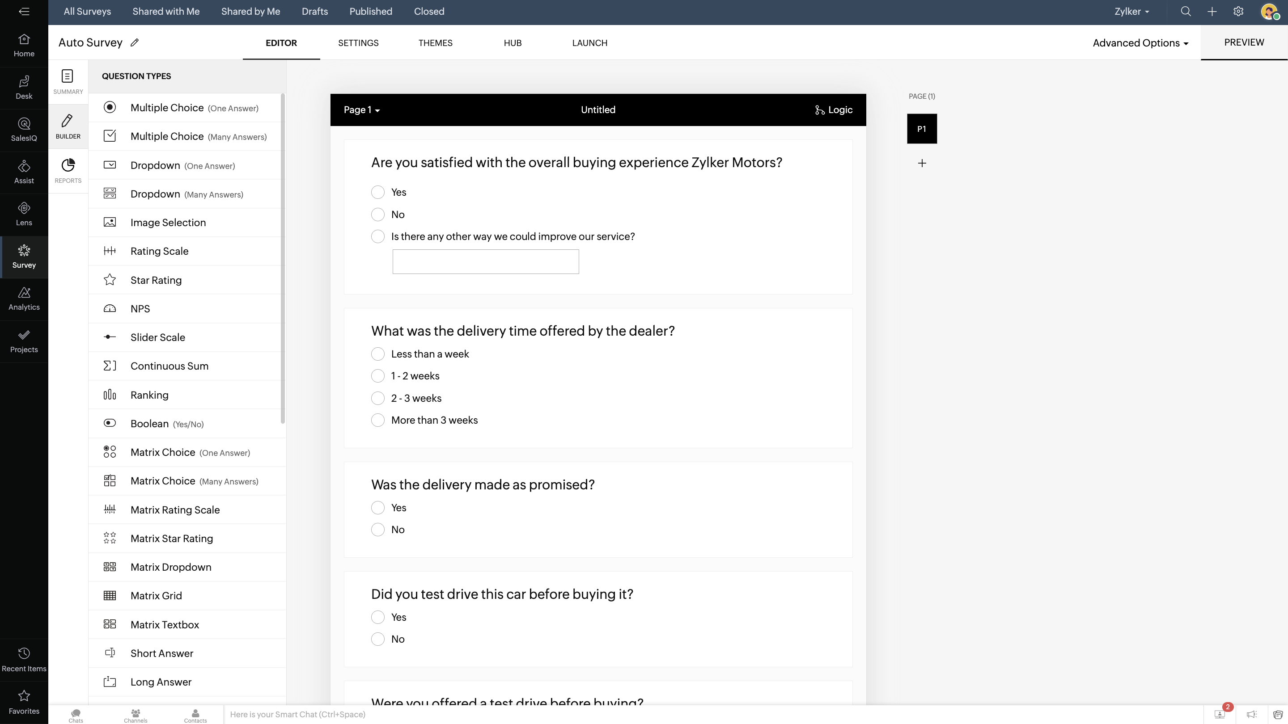The image size is (1288, 724).
Task: Open the Advanced Options dropdown
Action: 1140,43
